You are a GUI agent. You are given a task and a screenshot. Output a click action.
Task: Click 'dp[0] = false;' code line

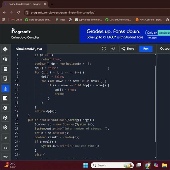tap(46, 68)
